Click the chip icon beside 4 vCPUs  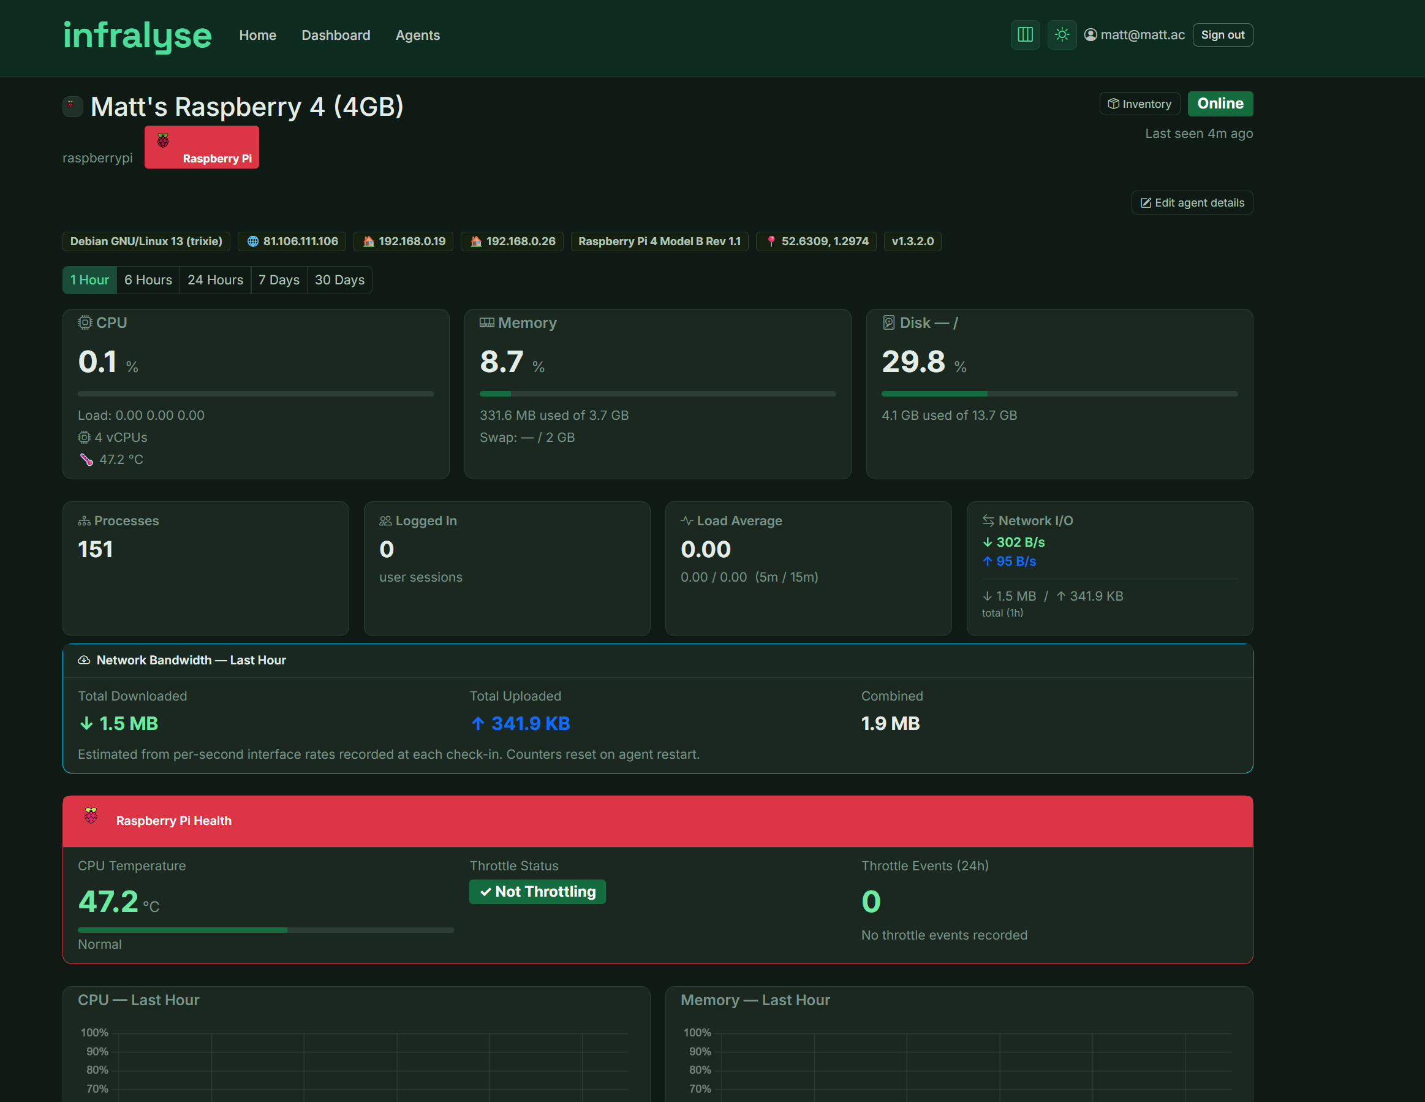(x=84, y=438)
